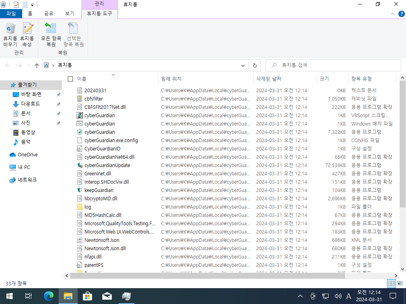Image resolution: width=406 pixels, height=304 pixels.
Task: Show hidden tray icons chevron
Action: (x=300, y=296)
